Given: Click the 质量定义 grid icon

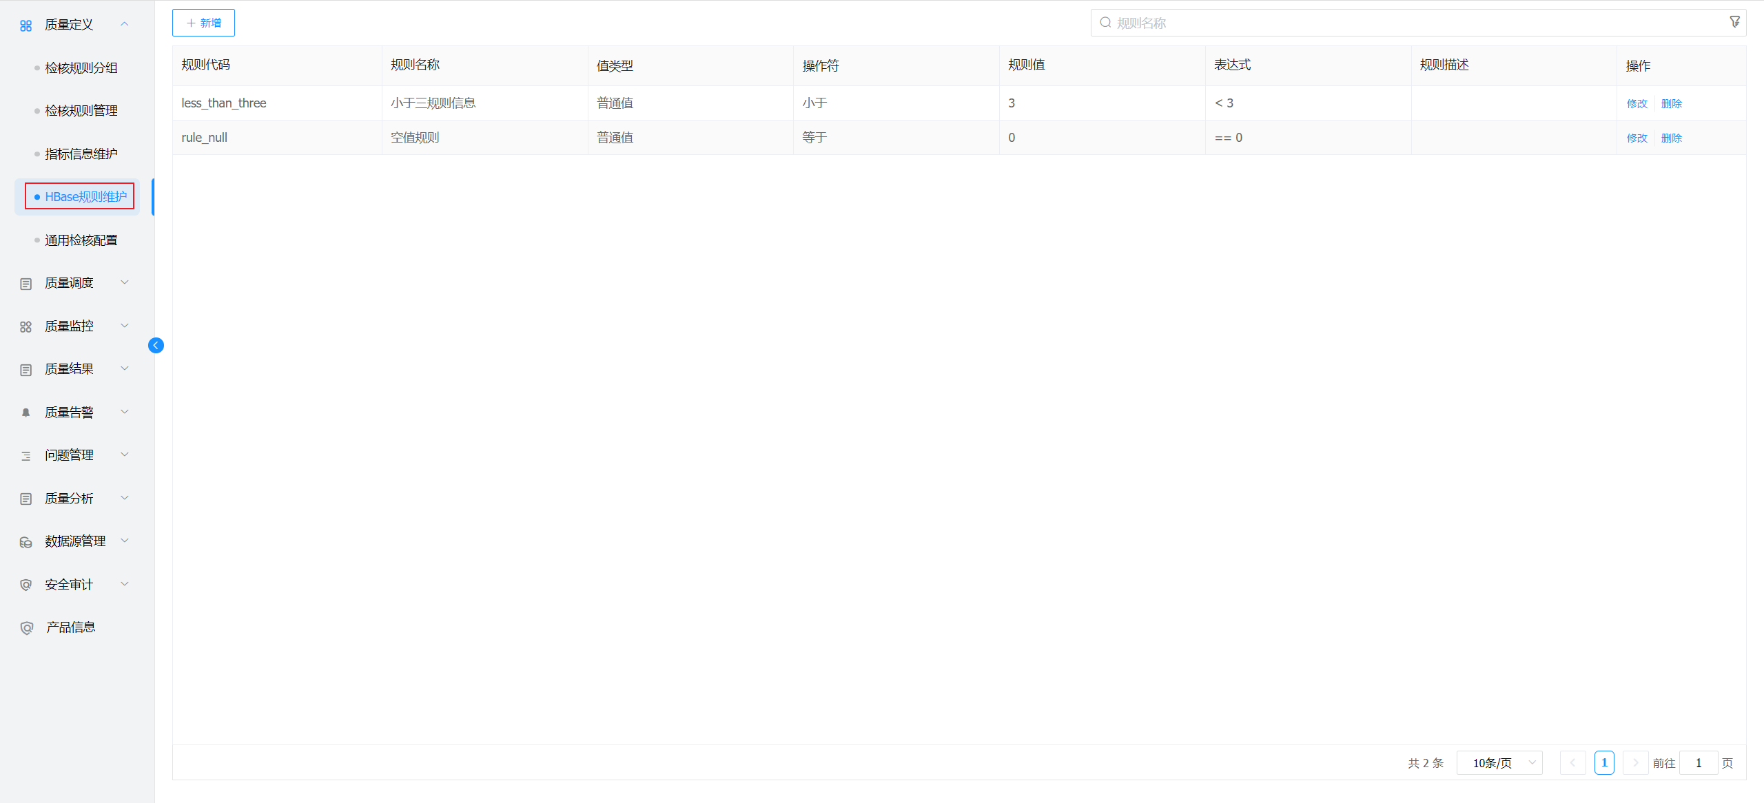Looking at the screenshot, I should 26,25.
